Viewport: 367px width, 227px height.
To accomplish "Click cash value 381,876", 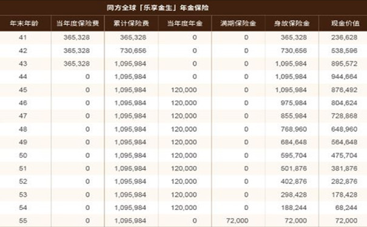I will coord(345,168).
